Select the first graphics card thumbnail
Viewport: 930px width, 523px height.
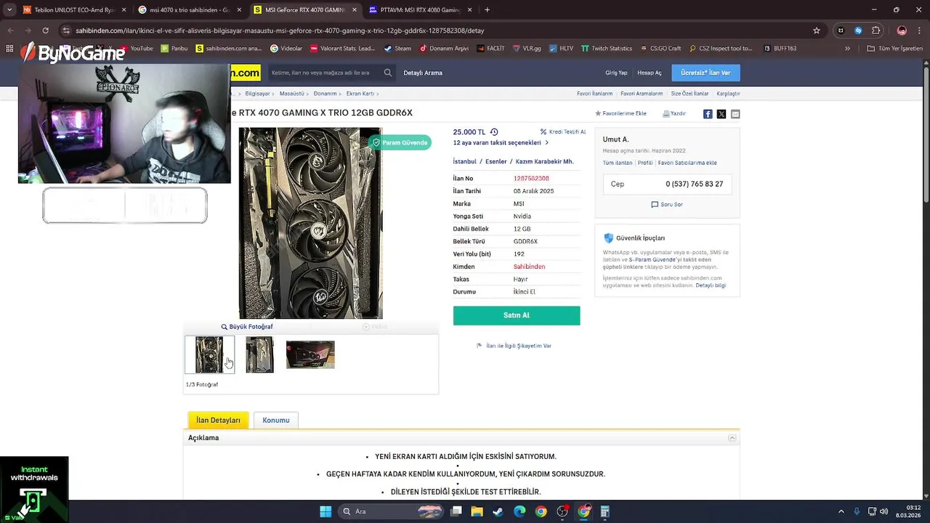(209, 354)
